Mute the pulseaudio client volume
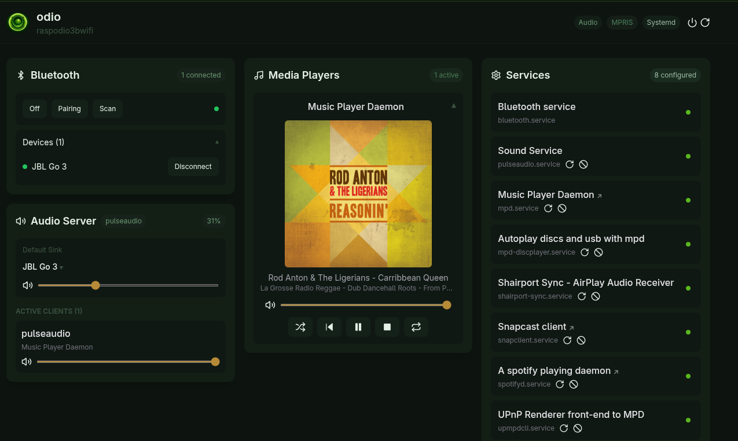This screenshot has width=738, height=441. click(x=26, y=362)
